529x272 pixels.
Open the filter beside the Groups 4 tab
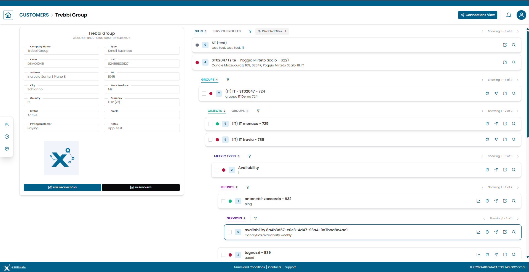coord(228,80)
